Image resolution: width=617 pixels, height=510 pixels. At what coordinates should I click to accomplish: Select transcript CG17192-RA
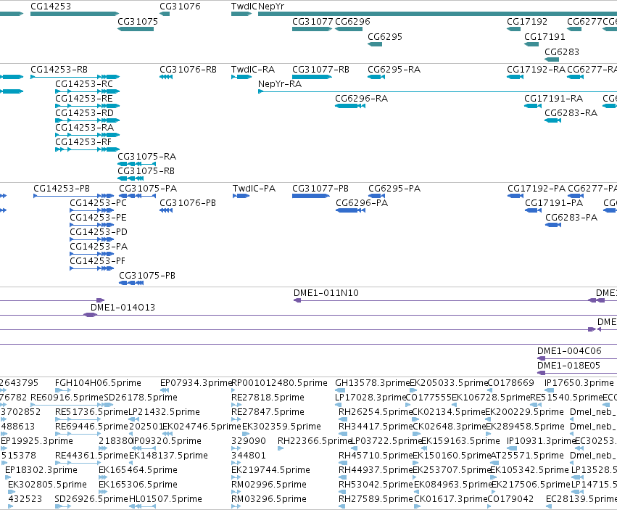click(536, 70)
